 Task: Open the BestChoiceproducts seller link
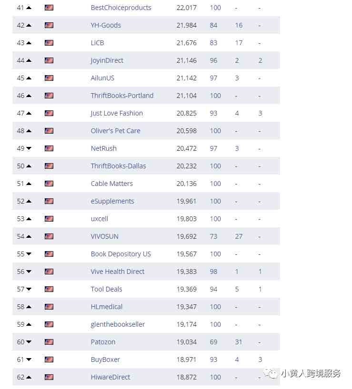[121, 8]
